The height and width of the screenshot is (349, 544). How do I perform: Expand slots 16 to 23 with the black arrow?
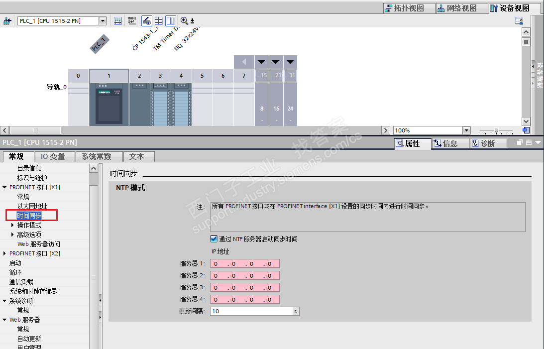point(276,62)
